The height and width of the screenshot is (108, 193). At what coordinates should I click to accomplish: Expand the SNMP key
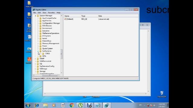click(x=35, y=59)
